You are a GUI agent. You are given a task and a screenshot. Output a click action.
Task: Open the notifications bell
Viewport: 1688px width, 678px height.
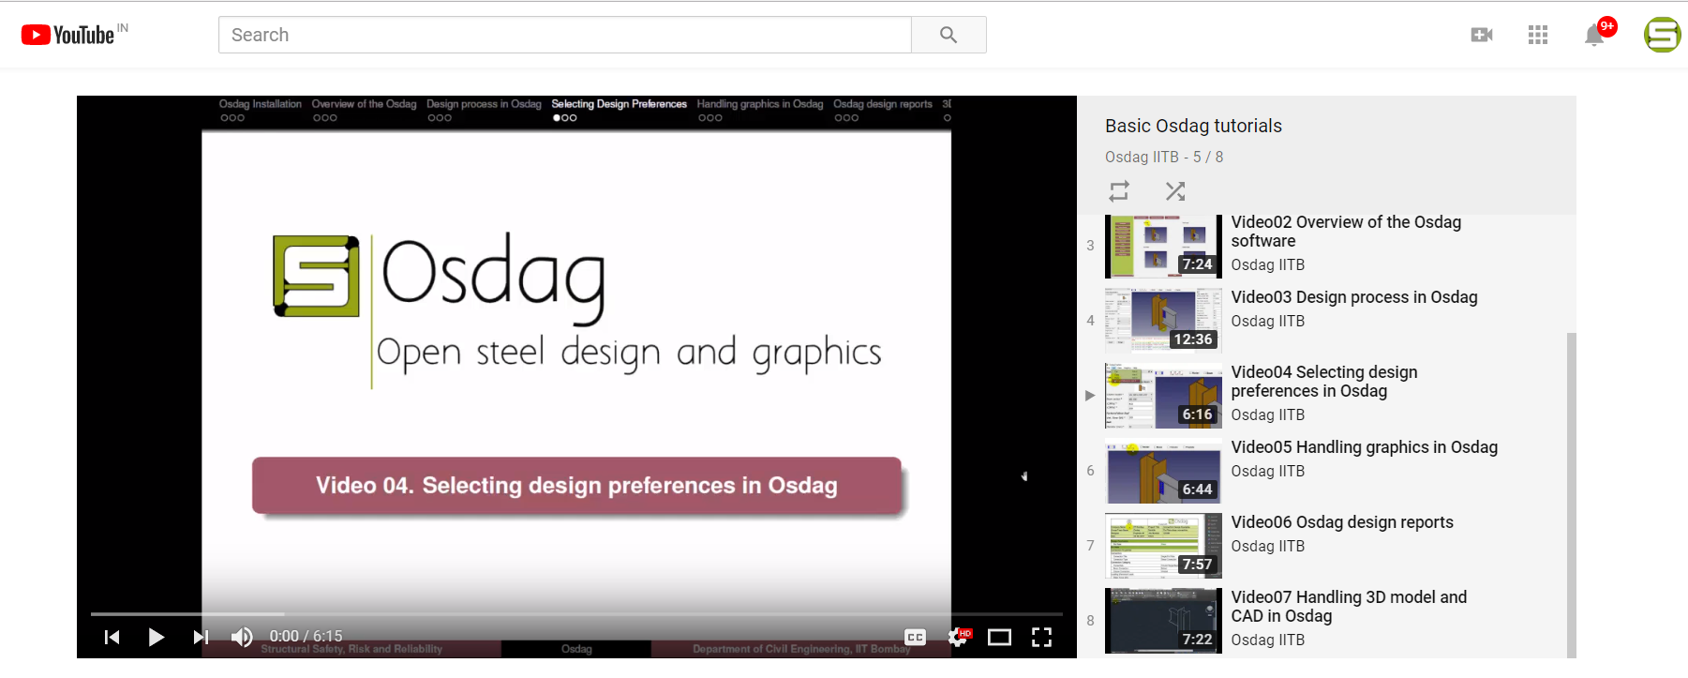pos(1593,36)
